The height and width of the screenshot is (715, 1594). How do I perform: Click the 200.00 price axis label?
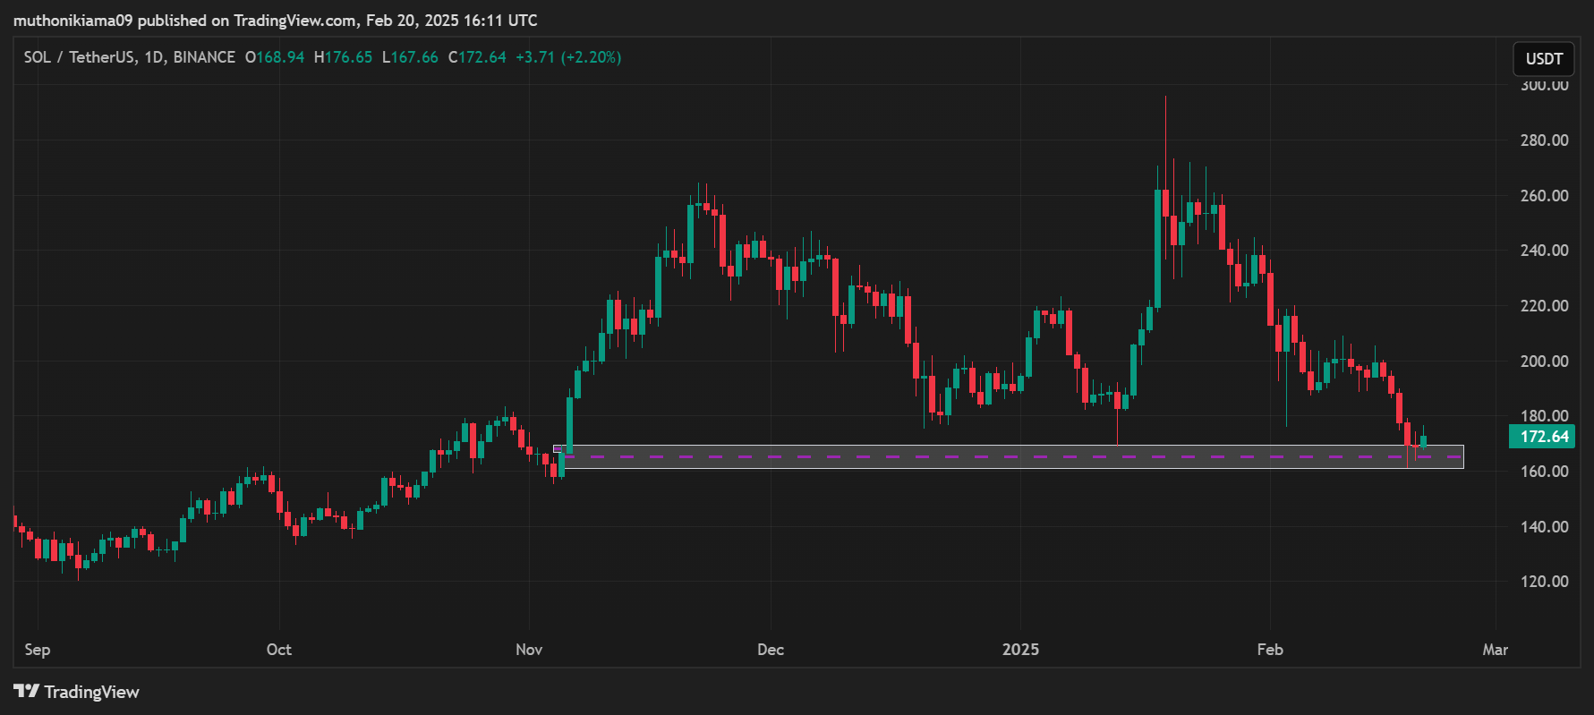pos(1544,362)
